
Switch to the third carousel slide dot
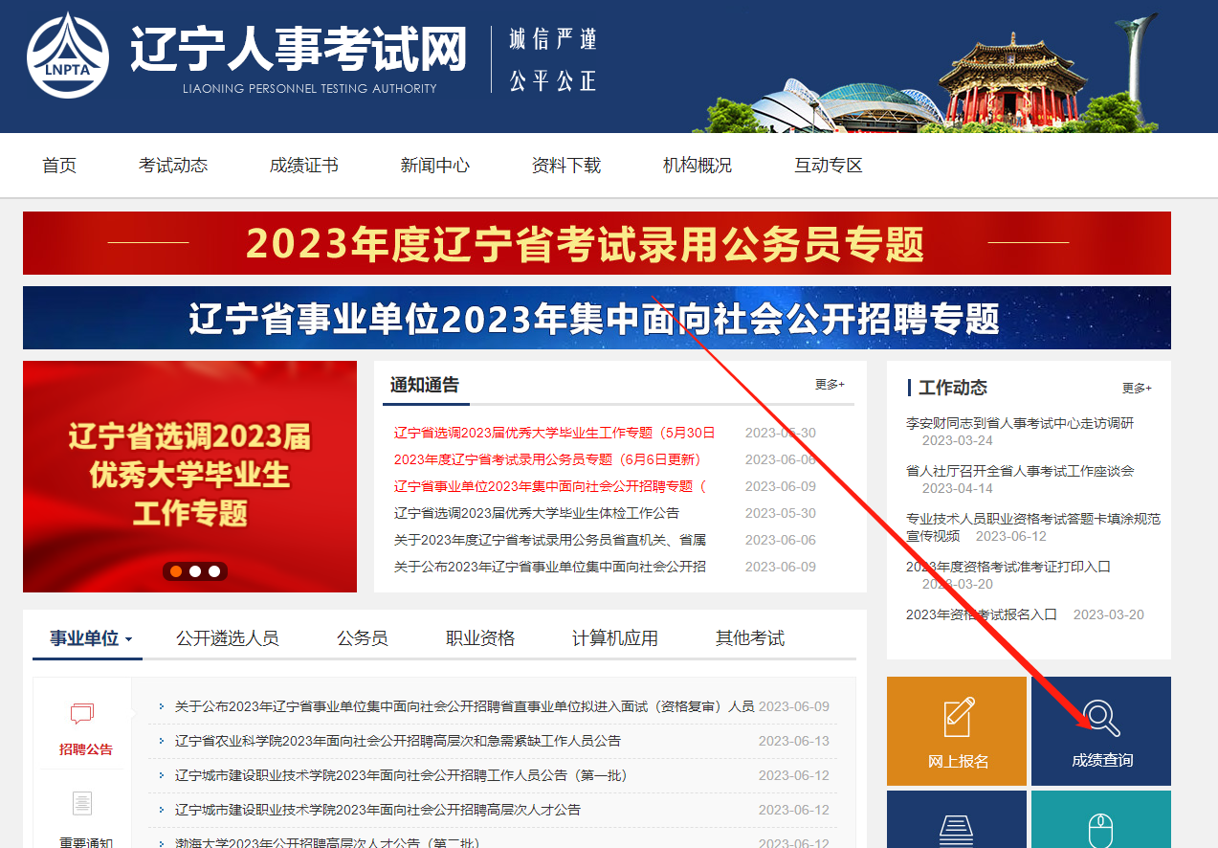(214, 571)
